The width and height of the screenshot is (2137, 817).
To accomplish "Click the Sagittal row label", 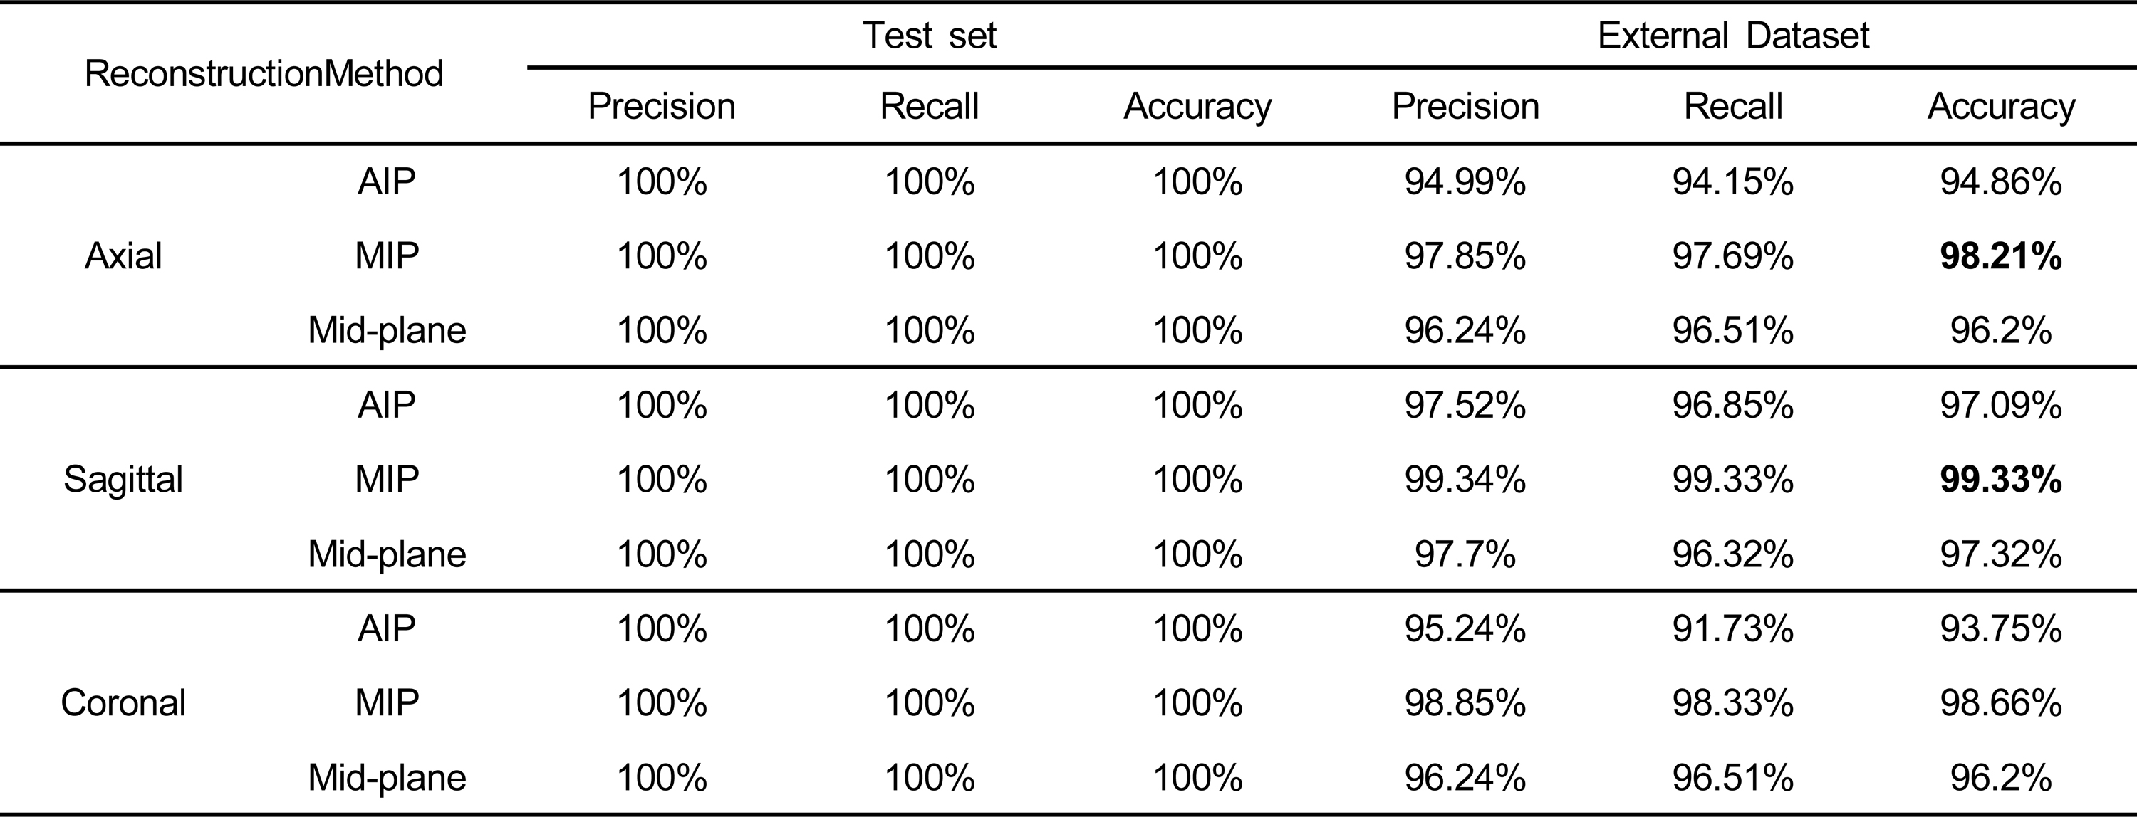I will tap(123, 479).
